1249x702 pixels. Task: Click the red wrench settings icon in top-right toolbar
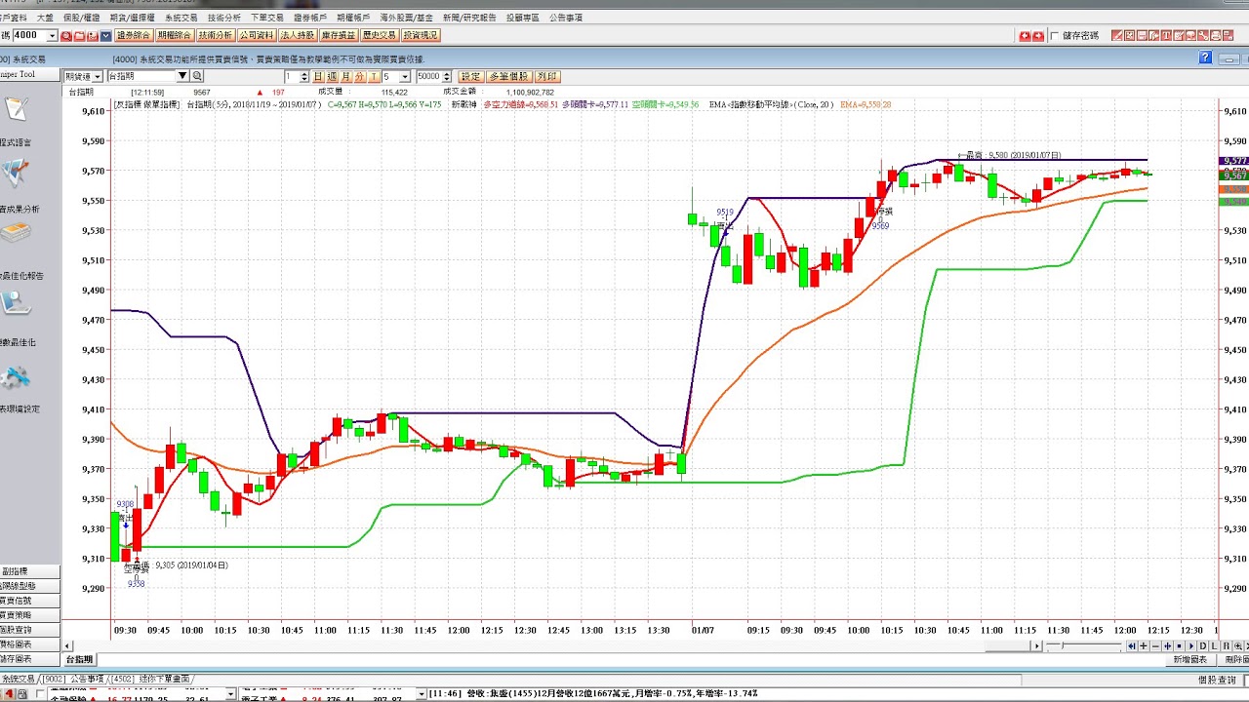pos(1203,36)
